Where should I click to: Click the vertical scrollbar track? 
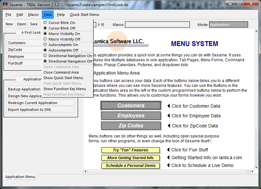coord(256,99)
